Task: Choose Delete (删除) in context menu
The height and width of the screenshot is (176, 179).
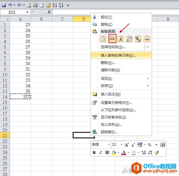Action: [x=122, y=63]
